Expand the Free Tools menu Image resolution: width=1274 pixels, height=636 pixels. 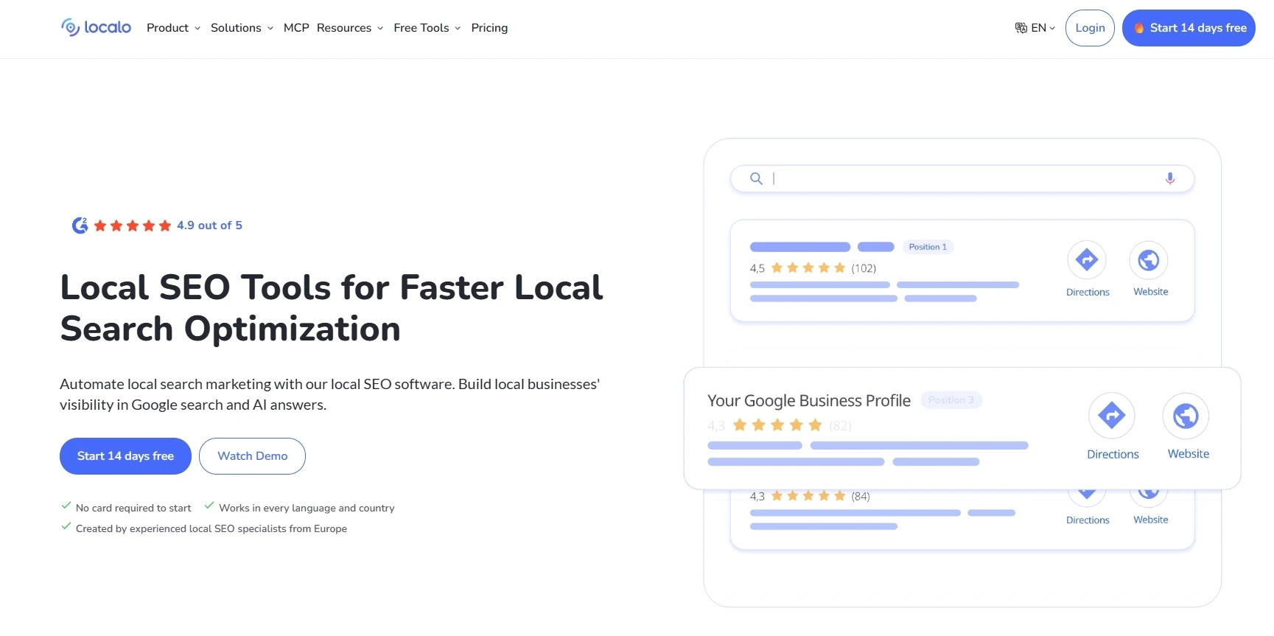click(427, 28)
